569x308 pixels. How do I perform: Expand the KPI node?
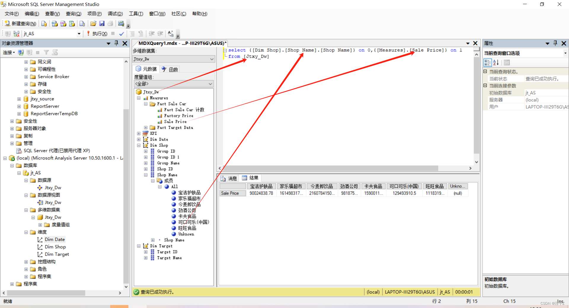139,134
